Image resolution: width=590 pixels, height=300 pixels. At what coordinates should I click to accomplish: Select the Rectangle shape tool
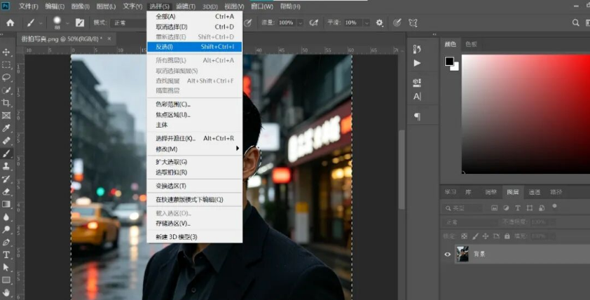(x=6, y=280)
